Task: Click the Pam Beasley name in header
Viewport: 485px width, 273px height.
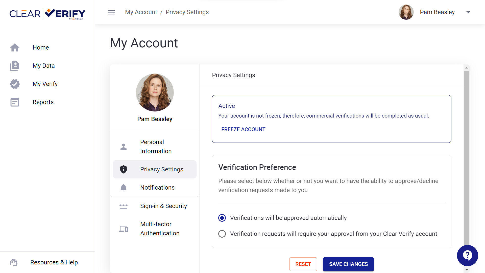Action: [437, 12]
